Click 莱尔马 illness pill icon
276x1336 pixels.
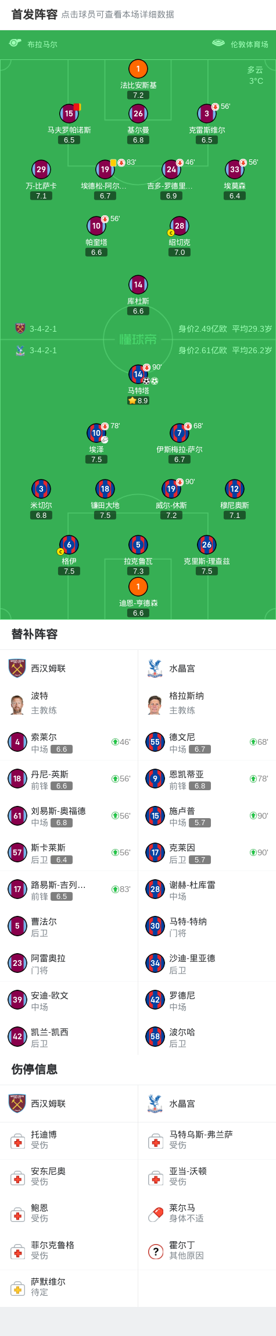[x=156, y=1214]
